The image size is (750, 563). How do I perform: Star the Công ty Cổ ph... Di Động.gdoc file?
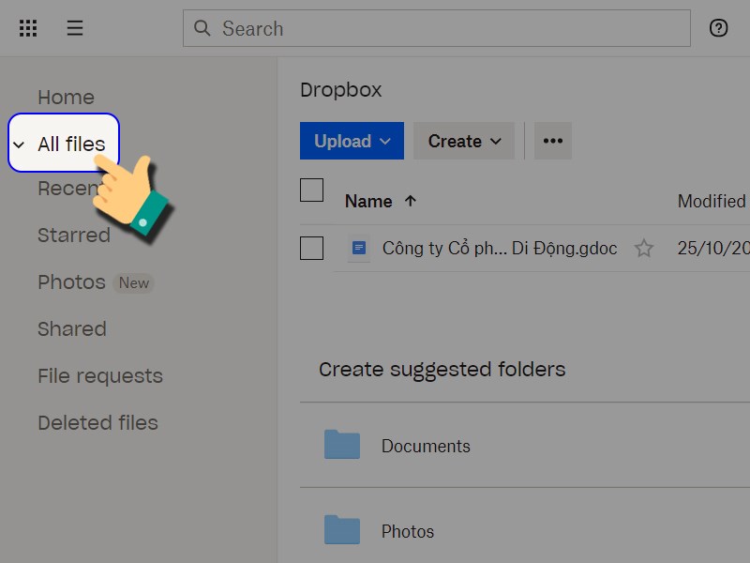[644, 249]
